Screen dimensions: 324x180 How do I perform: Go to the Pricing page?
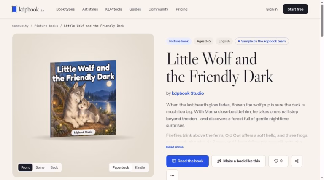[x=181, y=9]
